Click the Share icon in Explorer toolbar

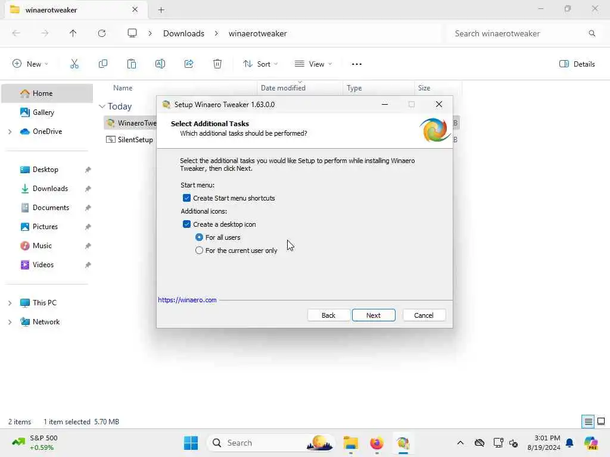[189, 64]
